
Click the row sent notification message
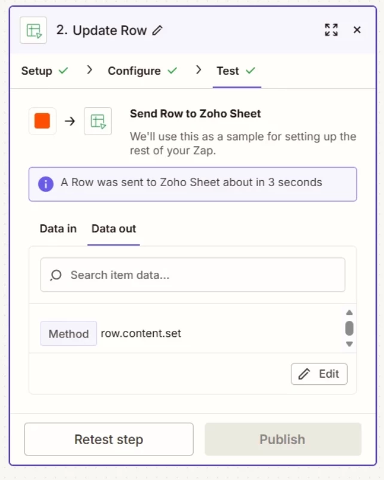191,183
